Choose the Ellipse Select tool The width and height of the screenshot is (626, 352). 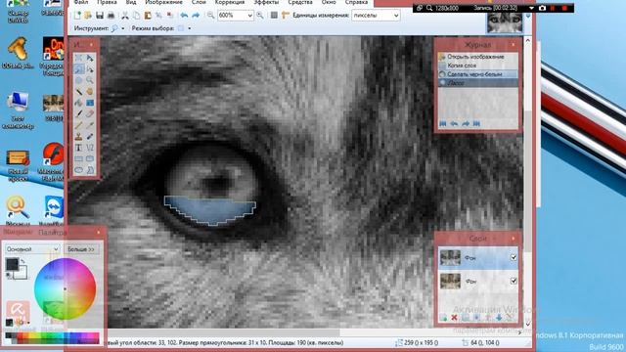click(78, 80)
